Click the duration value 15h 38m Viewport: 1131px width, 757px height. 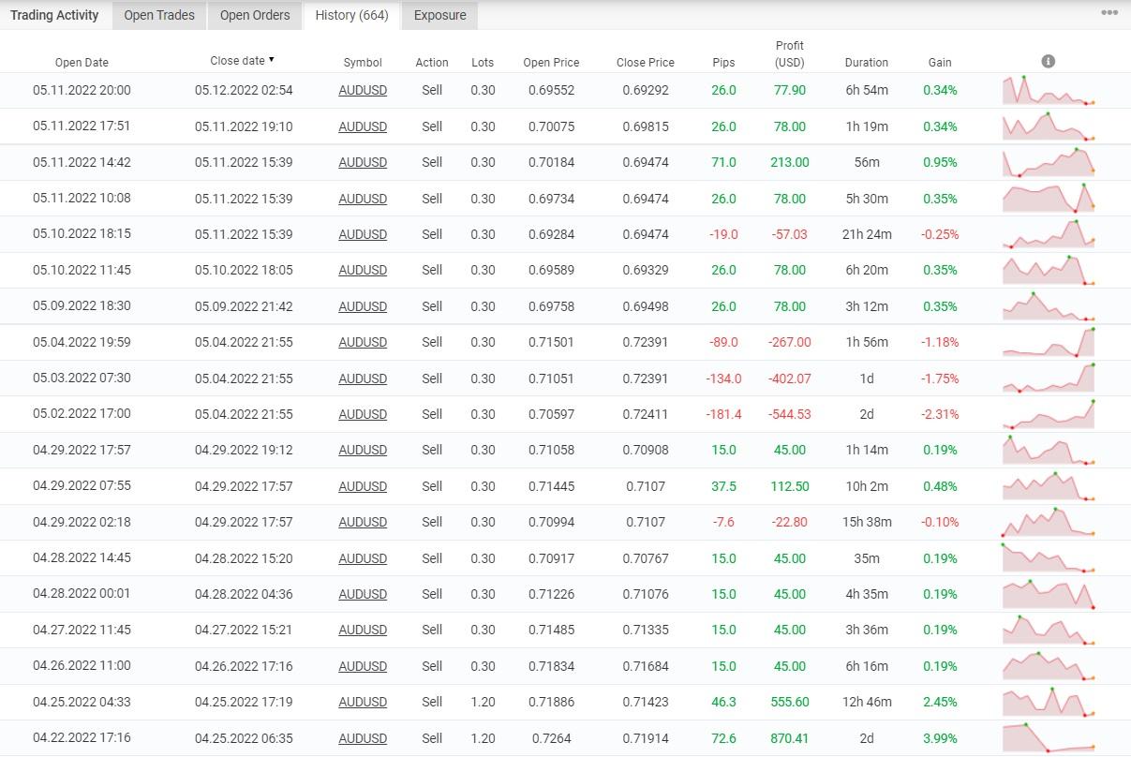pos(867,522)
